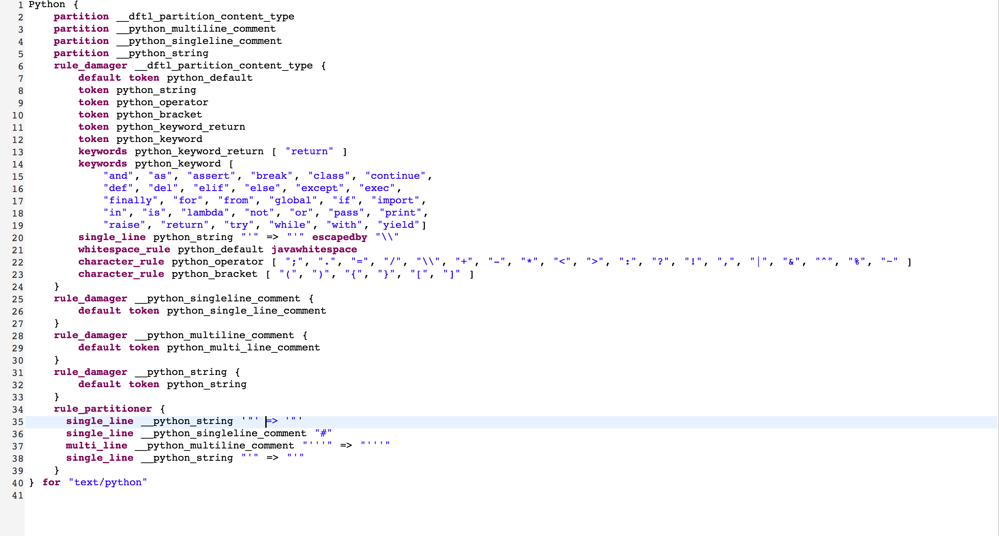This screenshot has width=999, height=536.
Task: Click the "yield" string in the keywords list
Action: (398, 225)
